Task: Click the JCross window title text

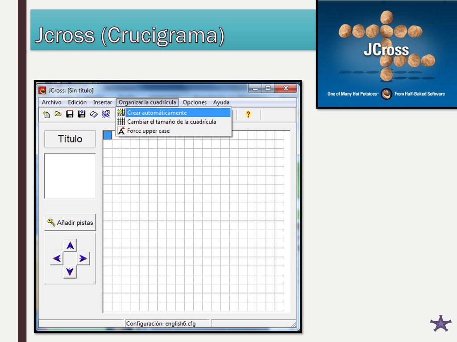Action: pyautogui.click(x=71, y=90)
